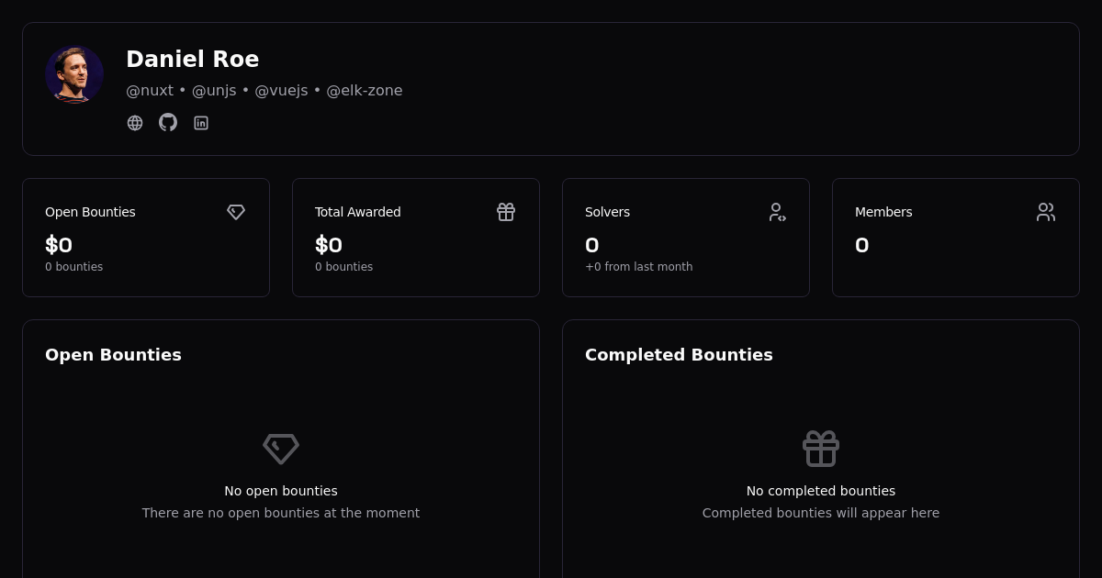Open the LinkedIn profile icon

tap(201, 123)
